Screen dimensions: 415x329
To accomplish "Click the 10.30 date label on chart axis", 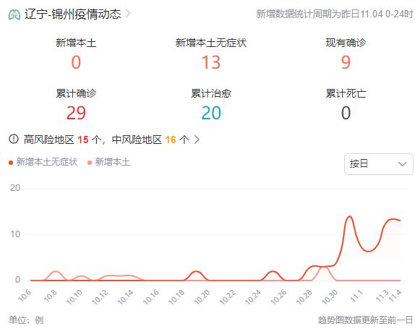I will 329,296.
